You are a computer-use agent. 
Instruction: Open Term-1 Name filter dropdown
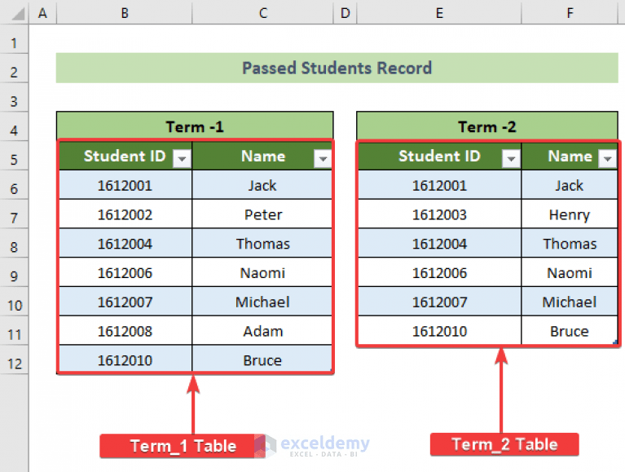(323, 159)
